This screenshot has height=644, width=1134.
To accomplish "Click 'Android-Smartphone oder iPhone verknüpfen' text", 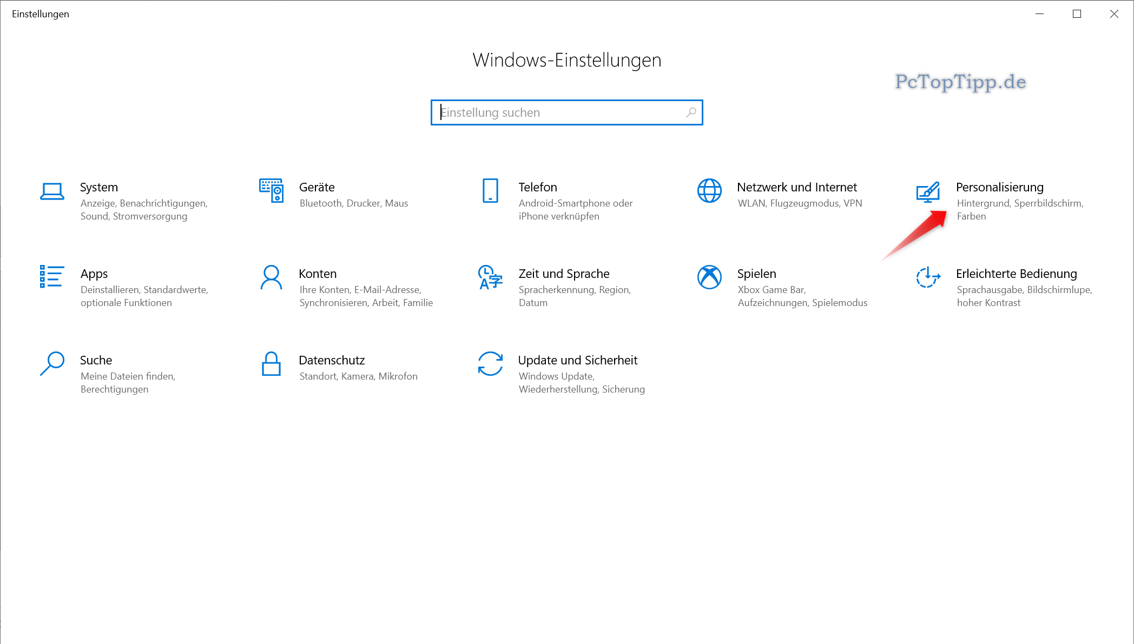I will tap(576, 210).
